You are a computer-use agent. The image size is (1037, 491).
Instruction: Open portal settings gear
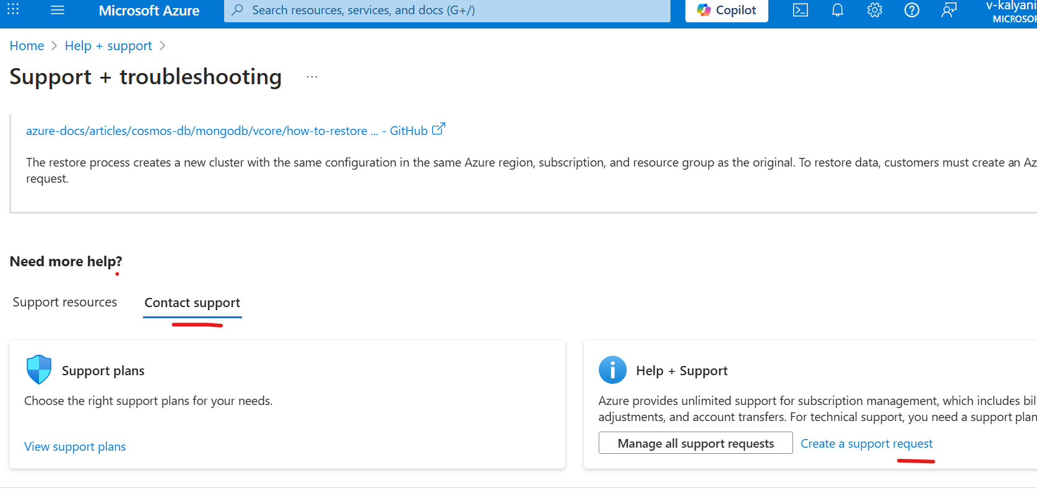coord(874,10)
